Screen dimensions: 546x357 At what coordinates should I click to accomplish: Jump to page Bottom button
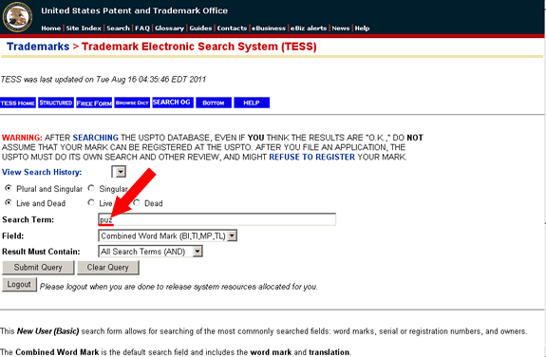pyautogui.click(x=214, y=103)
